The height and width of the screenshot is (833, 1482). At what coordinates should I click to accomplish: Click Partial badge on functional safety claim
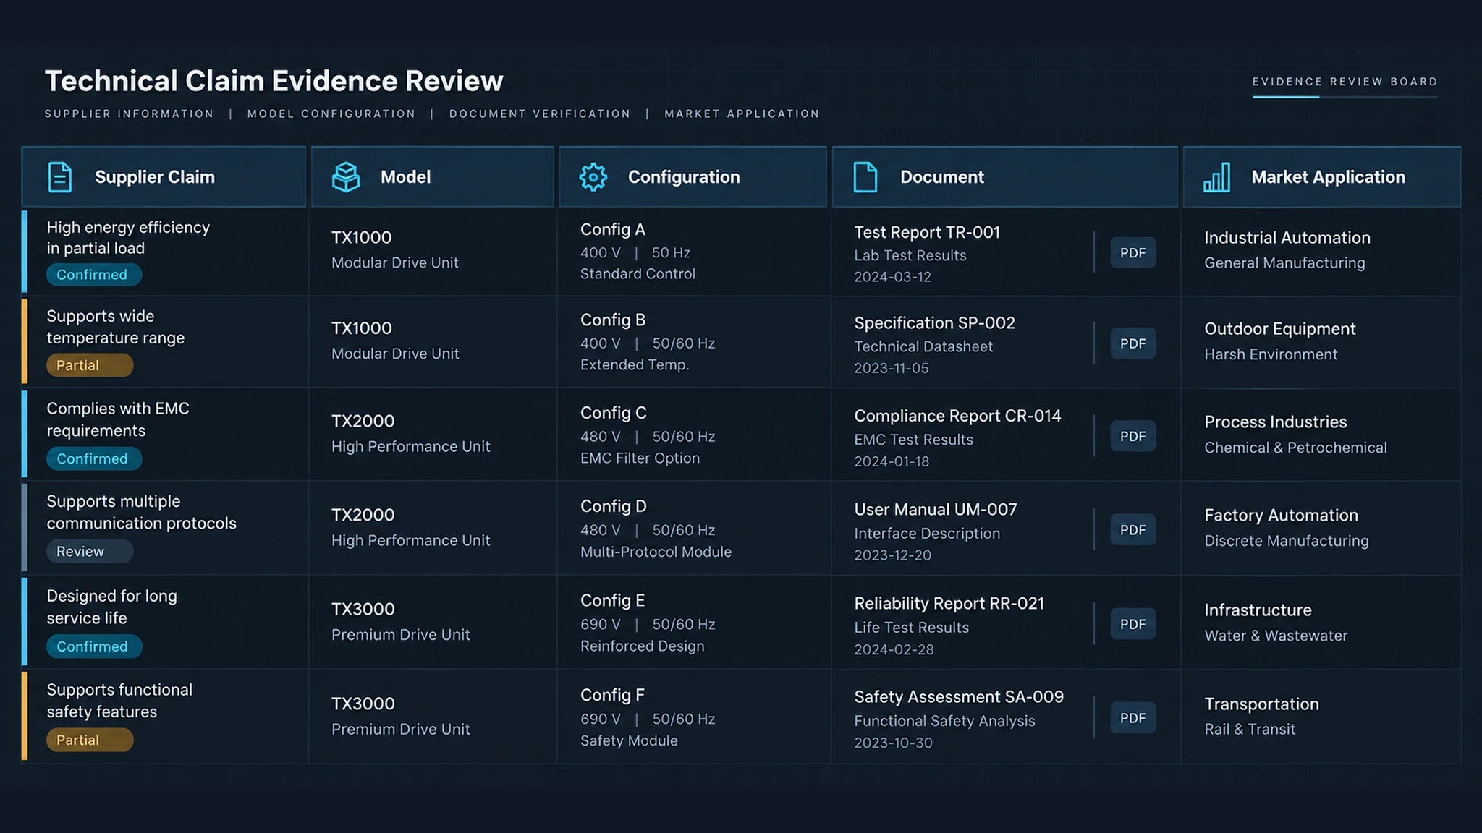(90, 740)
